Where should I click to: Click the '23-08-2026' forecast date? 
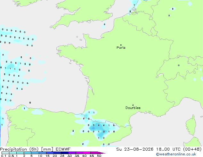click(x=139, y=149)
